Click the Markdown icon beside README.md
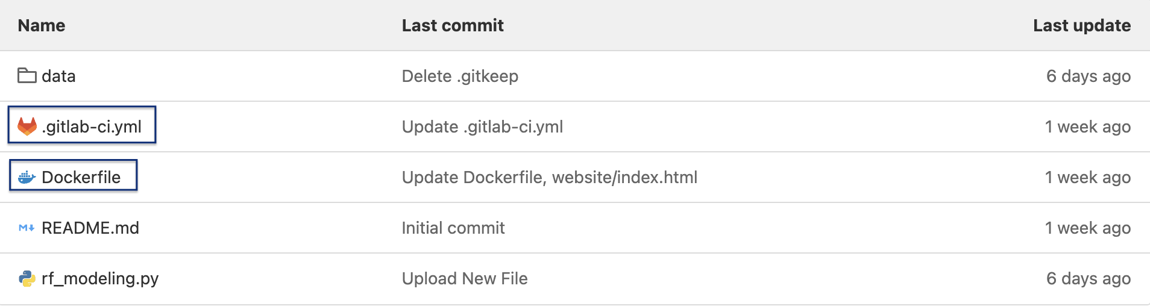 click(x=27, y=228)
